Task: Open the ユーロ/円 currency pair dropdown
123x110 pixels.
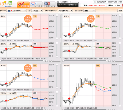Action: [x=17, y=11]
